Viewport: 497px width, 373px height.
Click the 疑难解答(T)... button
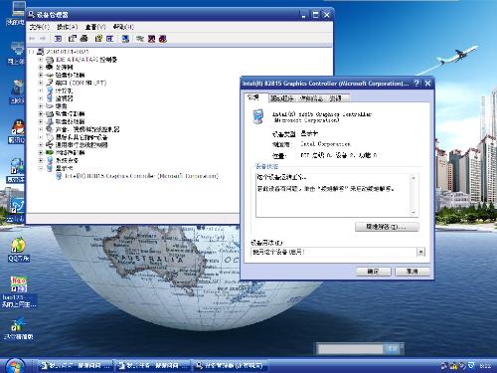tap(387, 227)
